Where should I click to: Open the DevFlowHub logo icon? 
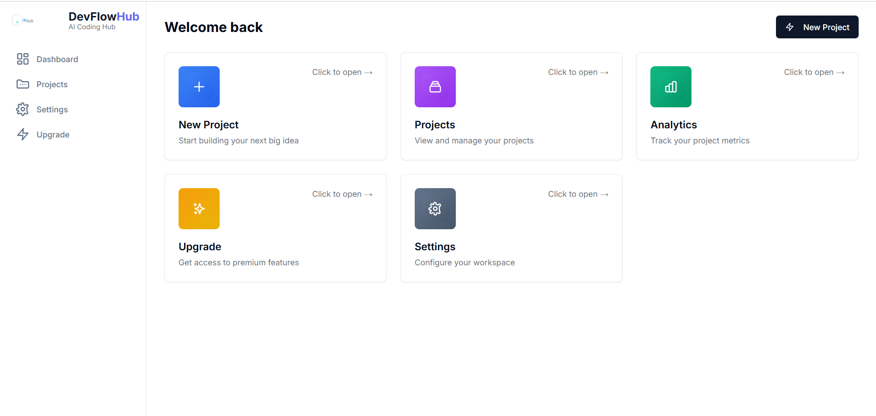22,20
